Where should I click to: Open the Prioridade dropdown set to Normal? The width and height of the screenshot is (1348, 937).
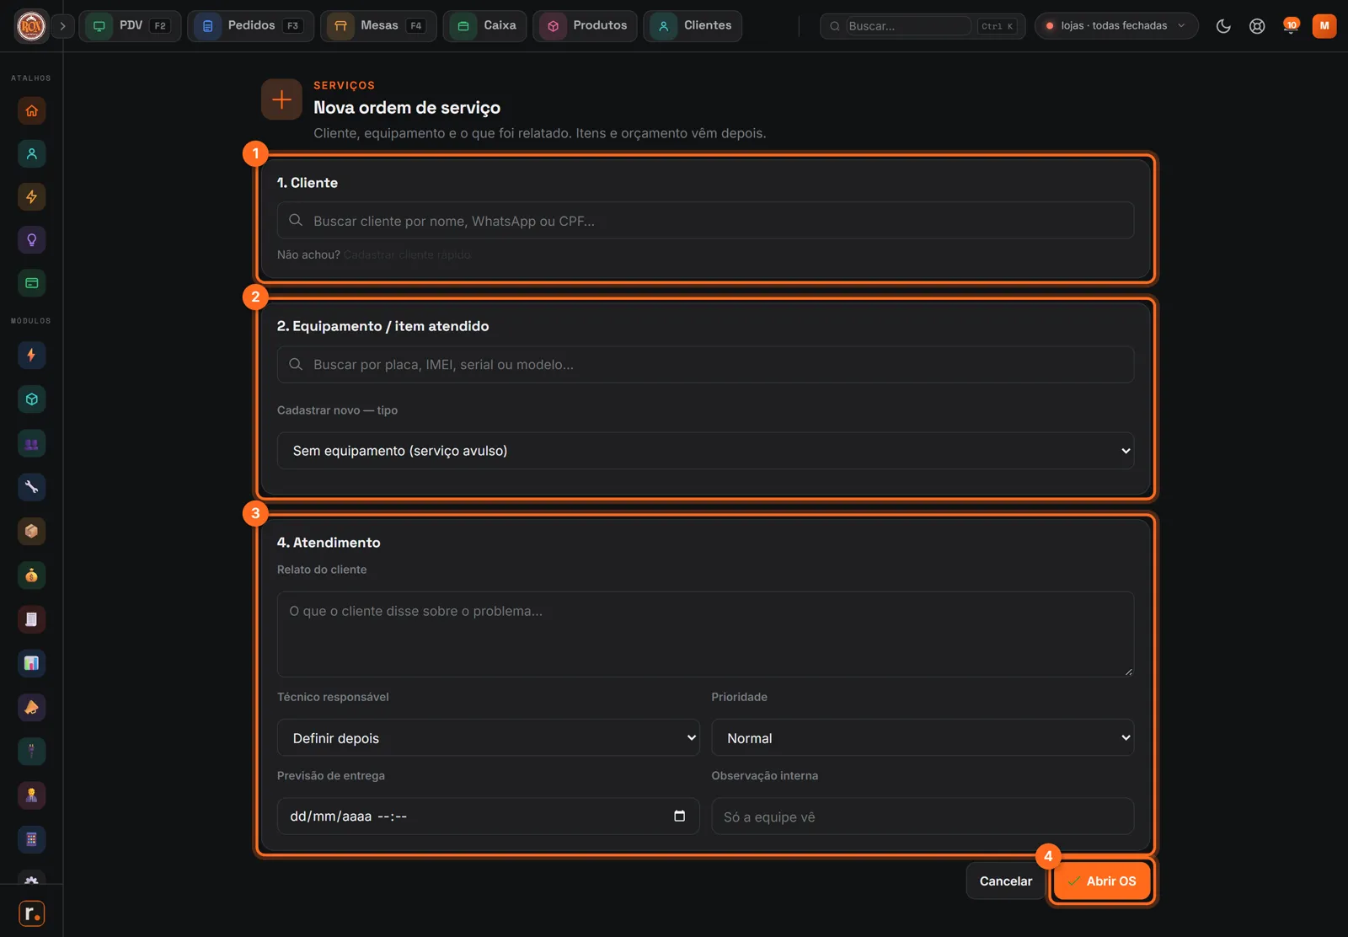coord(923,738)
